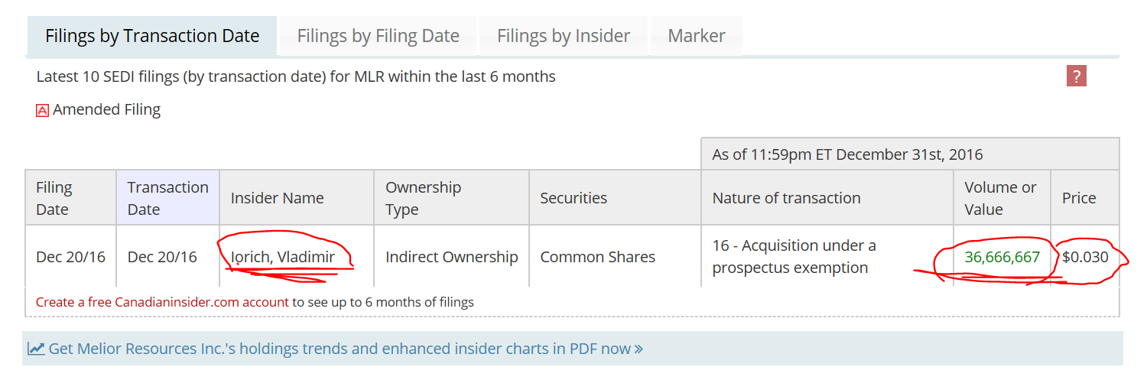Click the chart icon beside Get Melior Resources

(36, 349)
